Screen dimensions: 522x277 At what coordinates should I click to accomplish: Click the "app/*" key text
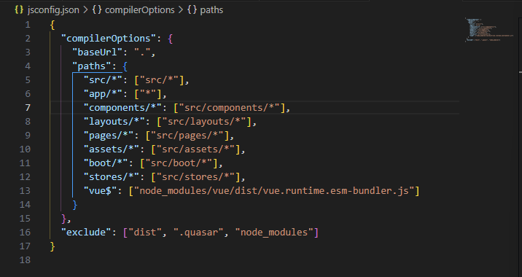pyautogui.click(x=103, y=94)
